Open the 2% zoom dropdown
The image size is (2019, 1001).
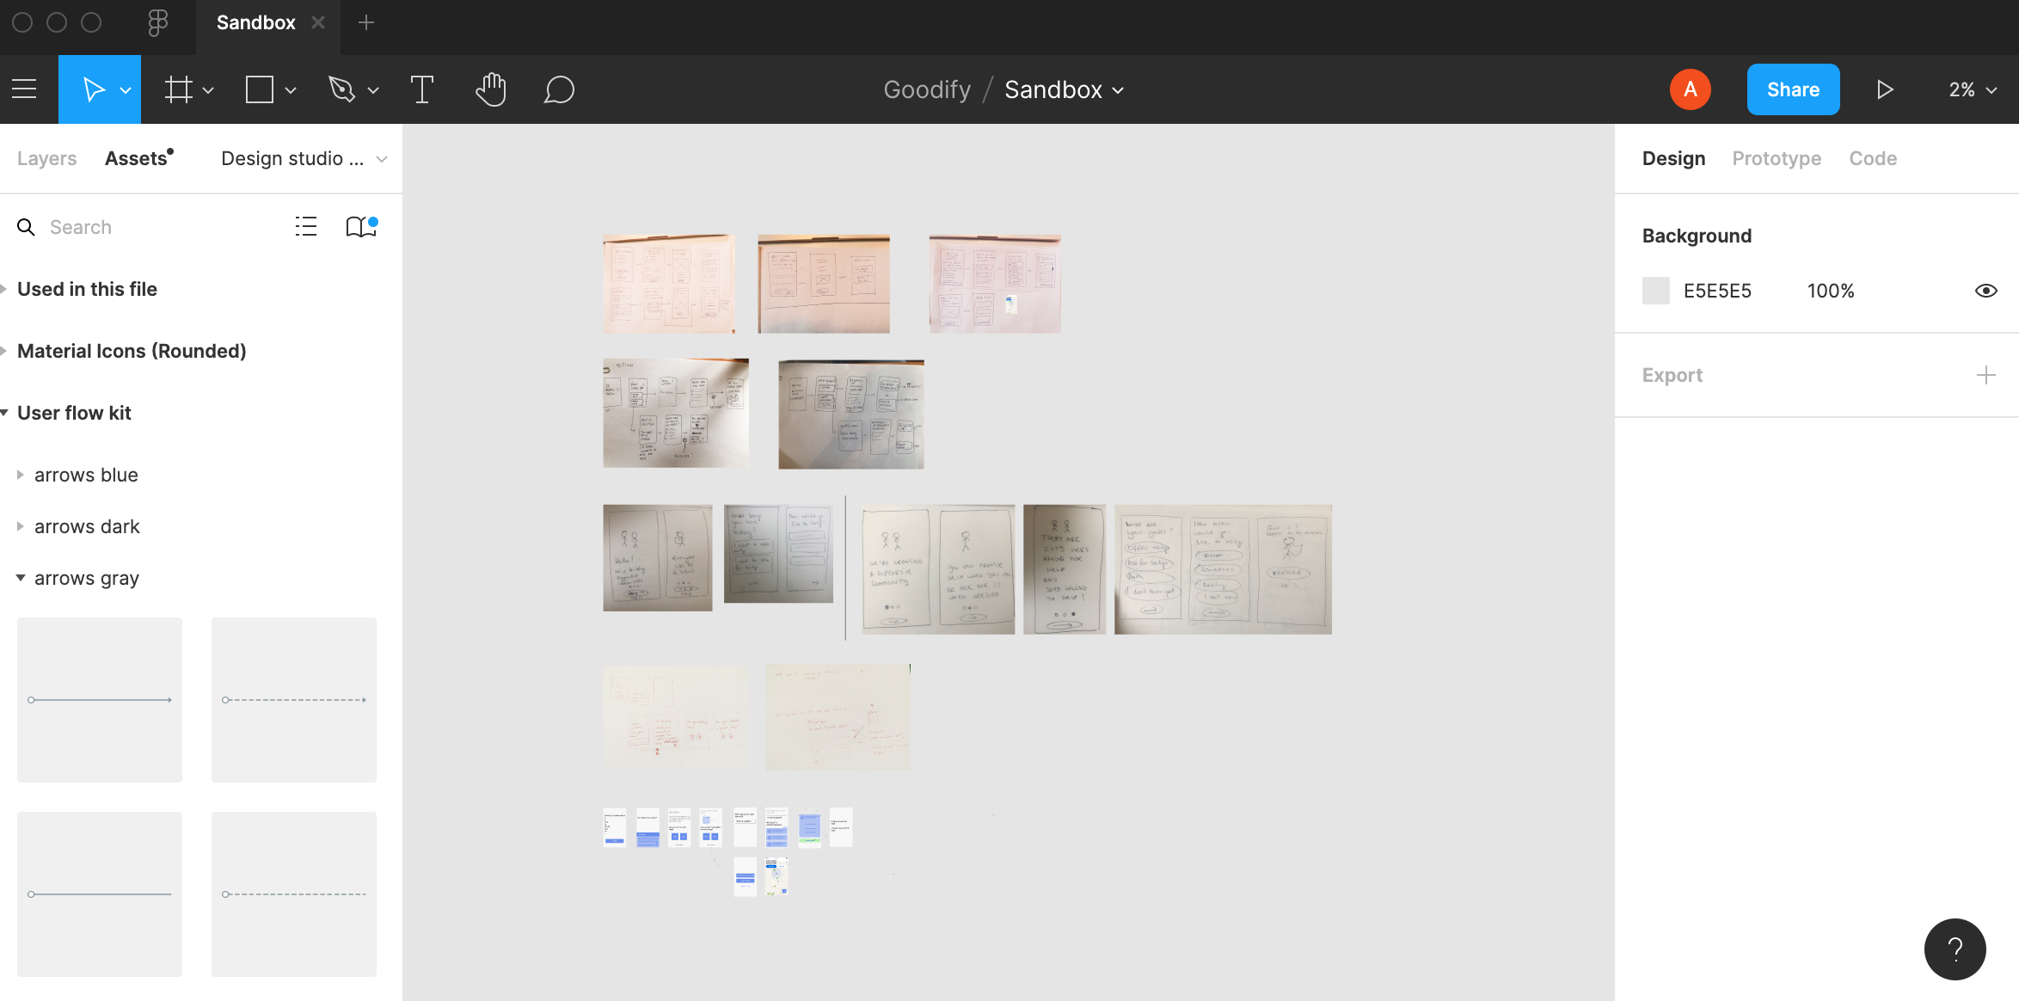1972,89
